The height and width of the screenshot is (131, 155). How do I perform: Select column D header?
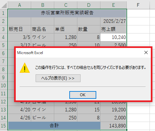coord(89,5)
